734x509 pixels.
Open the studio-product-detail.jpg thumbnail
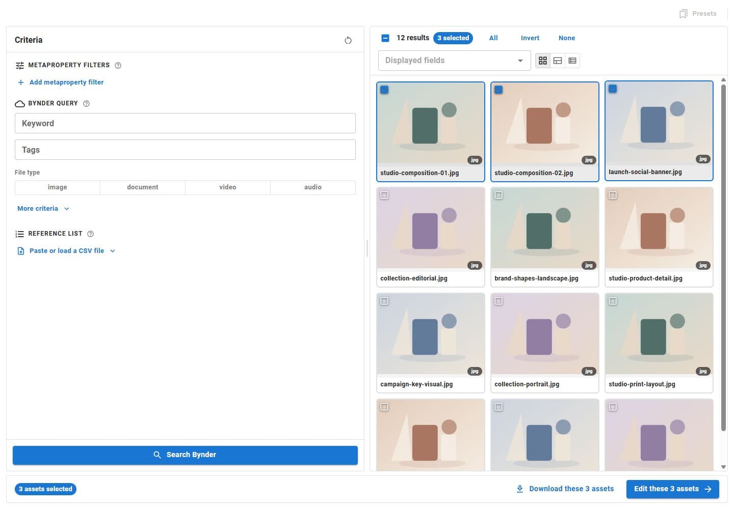click(x=659, y=228)
